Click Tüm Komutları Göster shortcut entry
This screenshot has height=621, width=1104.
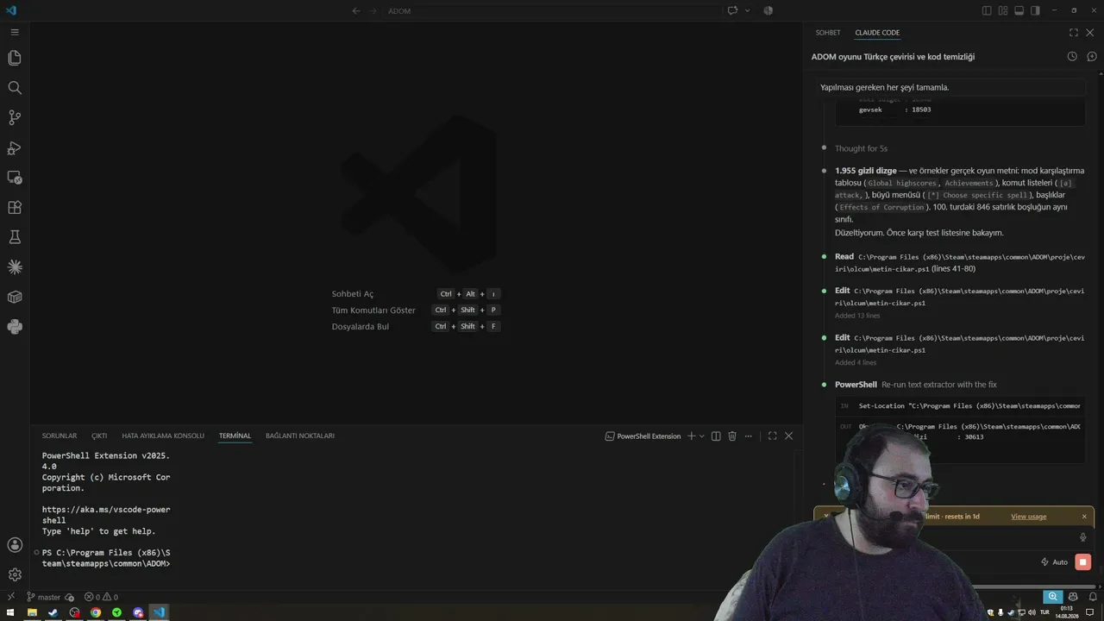[415, 310]
